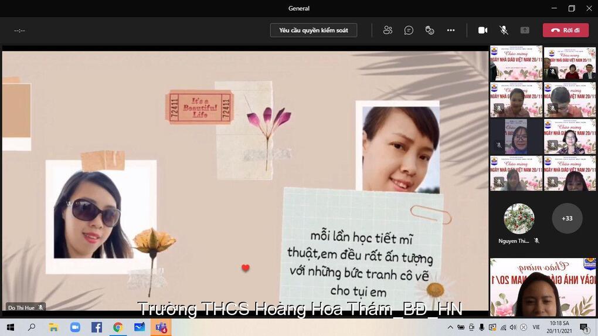Open Facebook app from taskbar

97,327
